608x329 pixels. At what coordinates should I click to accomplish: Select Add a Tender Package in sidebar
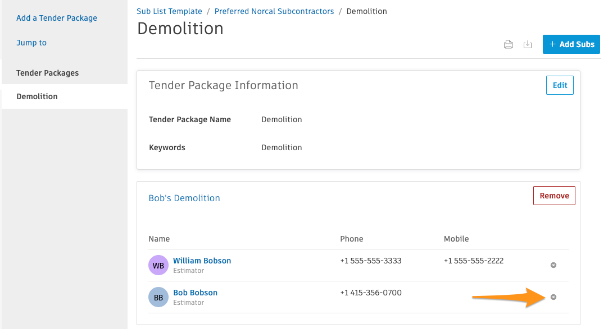(56, 18)
